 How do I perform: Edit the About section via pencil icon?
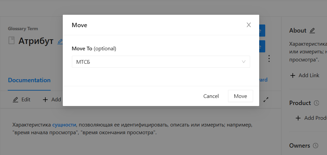click(312, 31)
